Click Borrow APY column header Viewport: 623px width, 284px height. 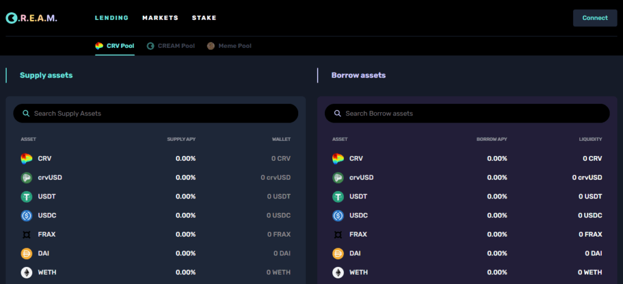(x=492, y=140)
